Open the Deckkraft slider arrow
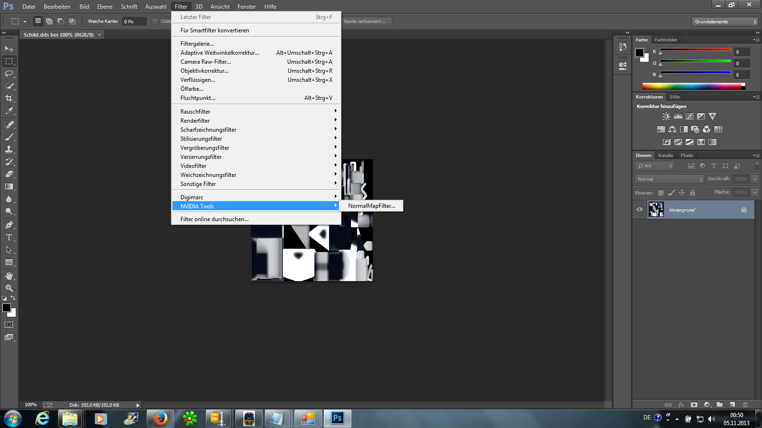Viewport: 762px width, 428px height. 755,179
